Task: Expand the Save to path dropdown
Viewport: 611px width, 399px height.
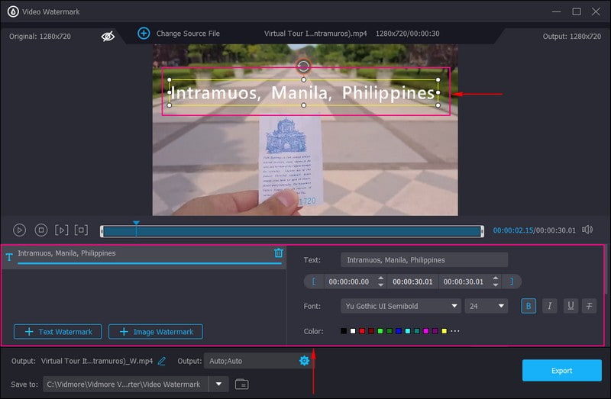Action: pos(219,384)
